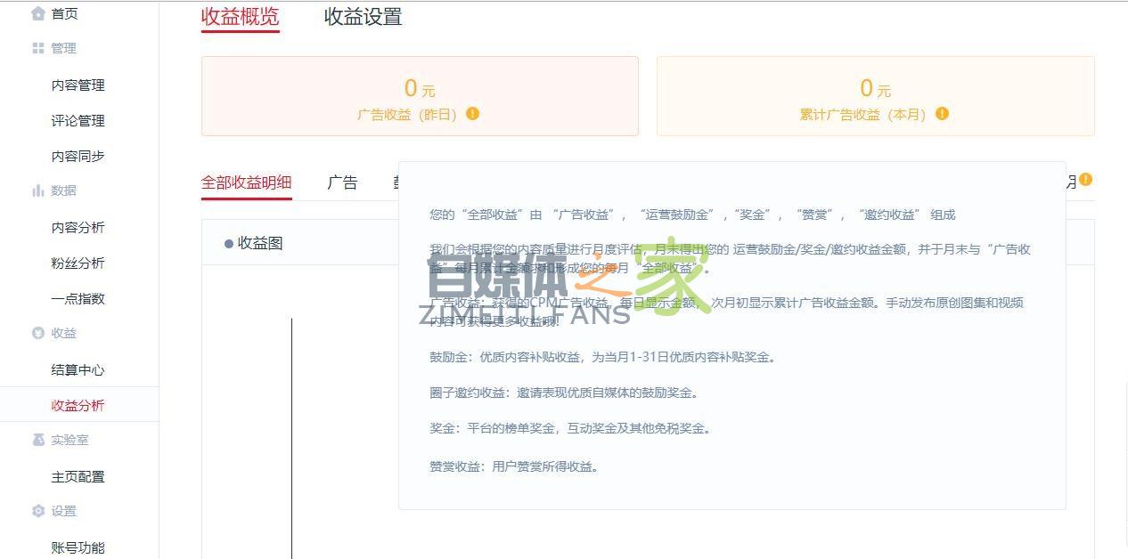Switch to the 广告 earnings tab
The height and width of the screenshot is (559, 1128).
(342, 182)
